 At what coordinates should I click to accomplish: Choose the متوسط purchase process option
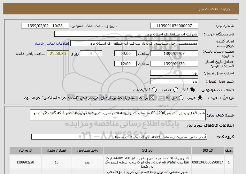coord(181,98)
